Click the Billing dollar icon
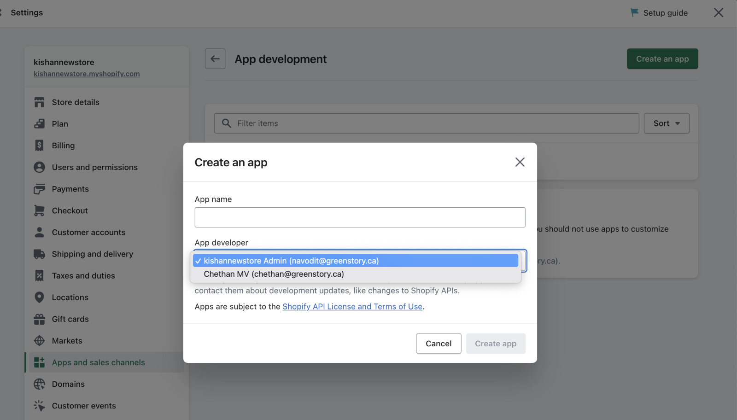This screenshot has width=737, height=420. point(40,146)
